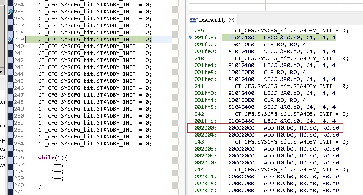Screen dimensions: 363x195
Task: Click the Disassembly view icon
Action: (193, 20)
